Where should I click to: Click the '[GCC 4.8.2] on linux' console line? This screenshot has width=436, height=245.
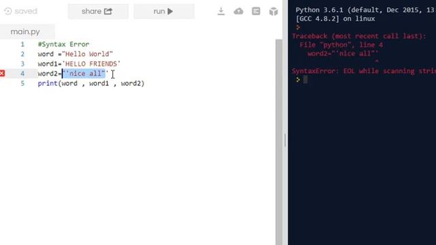(x=335, y=19)
